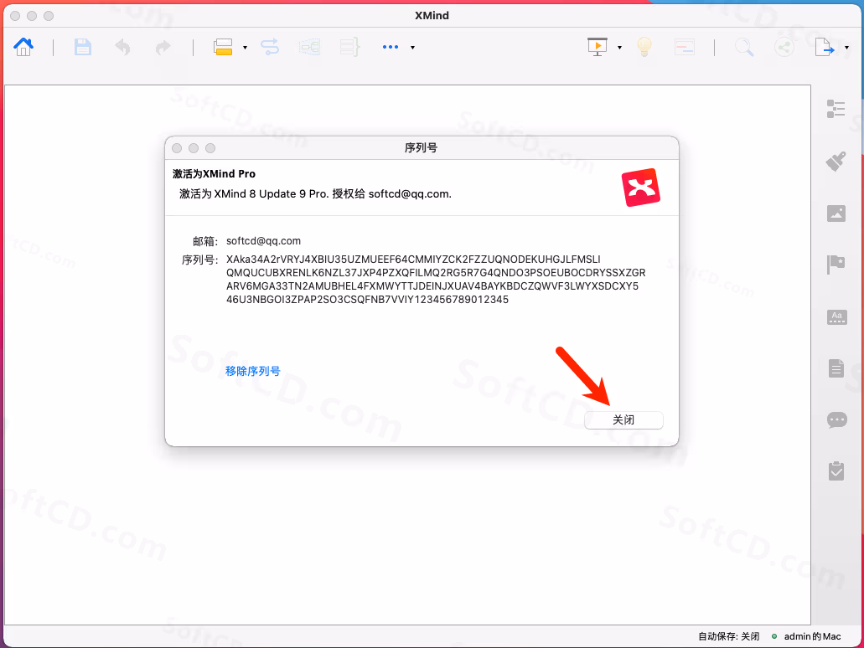Viewport: 864px width, 648px height.
Task: Add a boundary around topics
Action: 310,47
